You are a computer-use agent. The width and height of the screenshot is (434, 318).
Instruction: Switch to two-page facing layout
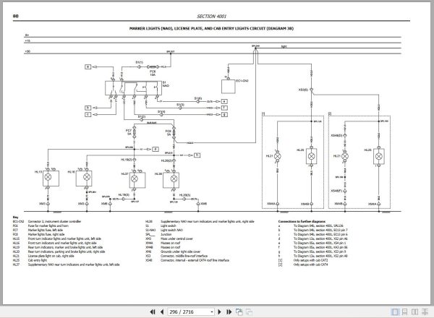tap(414, 312)
